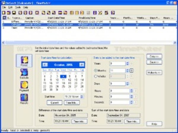Click the list's scroll right arrow
Image resolution: width=178 pixels, height=133 pixels.
point(175,43)
